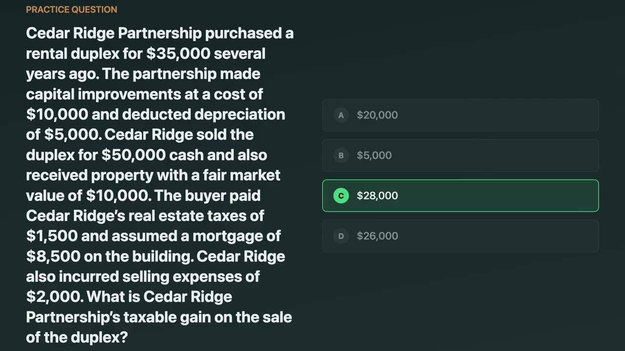Select answer option A, $20,000

pyautogui.click(x=460, y=115)
